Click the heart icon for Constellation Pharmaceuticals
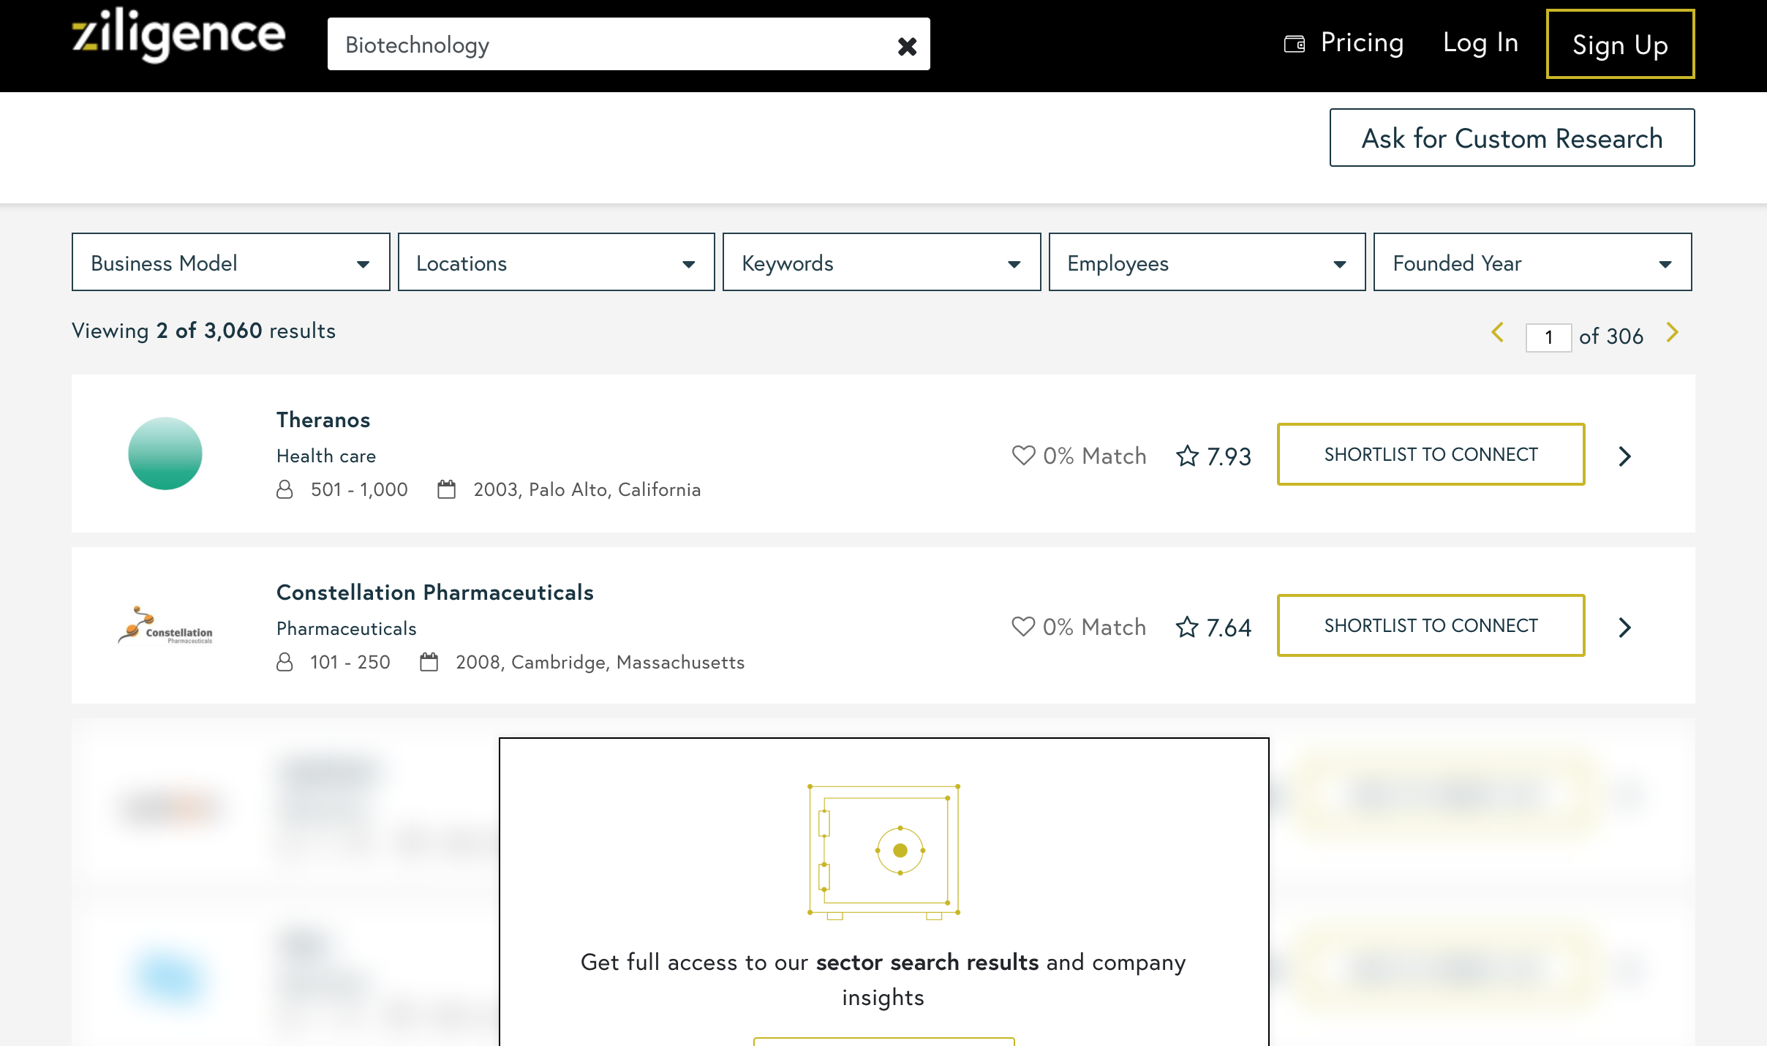 1023,626
